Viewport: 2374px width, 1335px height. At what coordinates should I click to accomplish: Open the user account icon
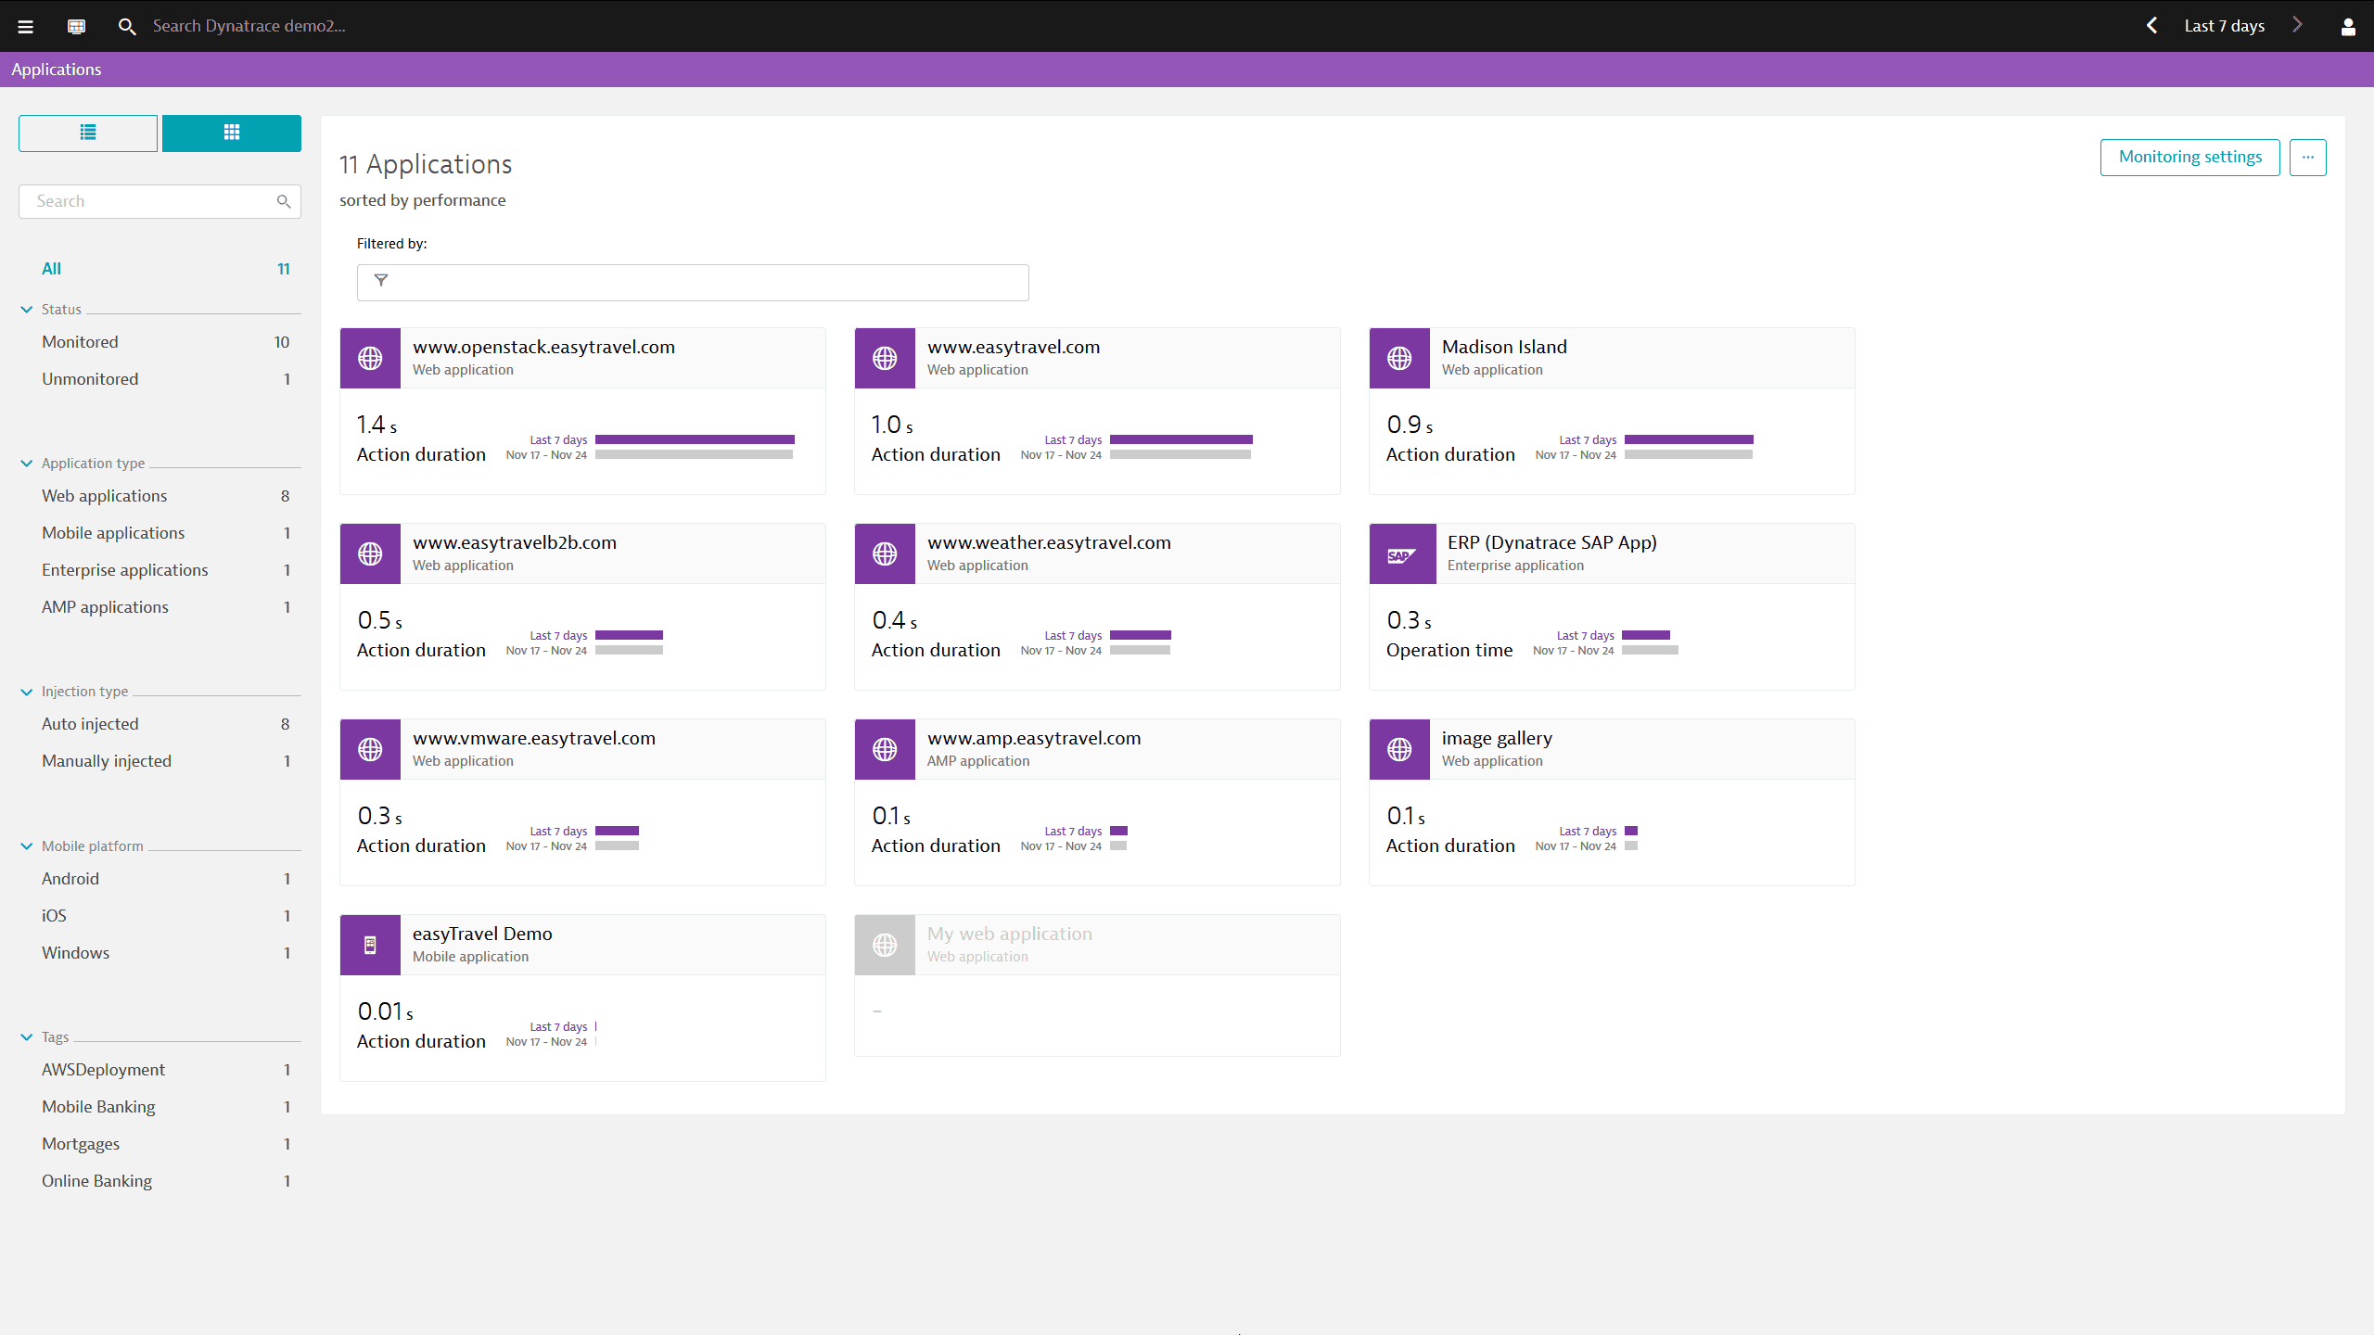pos(2348,26)
